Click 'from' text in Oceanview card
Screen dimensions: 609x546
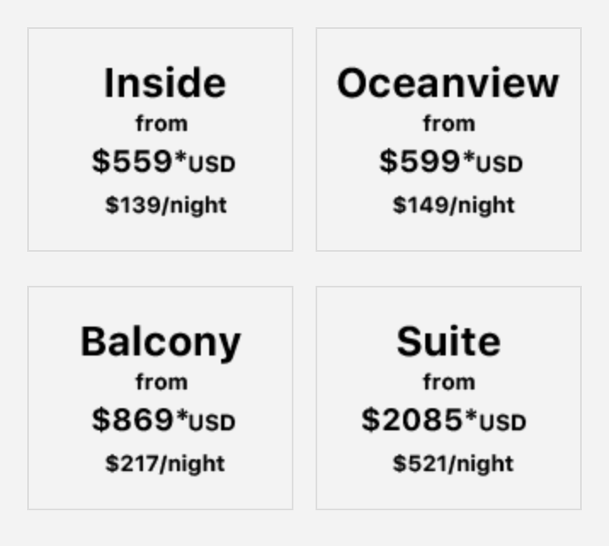[449, 123]
